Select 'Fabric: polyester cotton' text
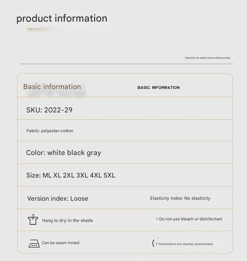 tap(50, 131)
